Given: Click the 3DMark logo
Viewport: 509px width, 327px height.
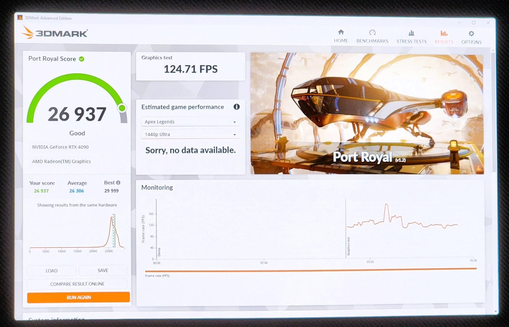Looking at the screenshot, I should 54,33.
